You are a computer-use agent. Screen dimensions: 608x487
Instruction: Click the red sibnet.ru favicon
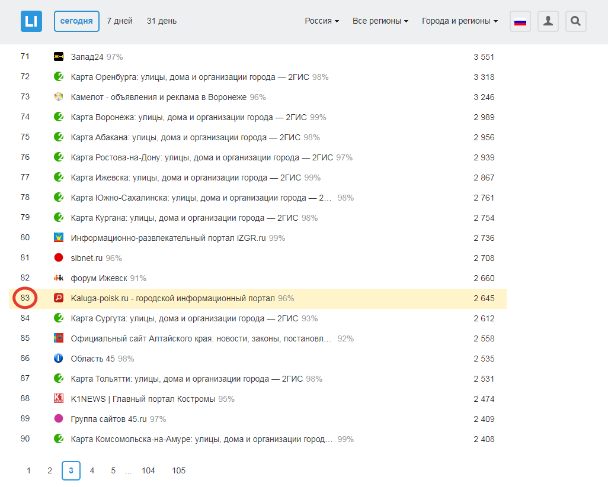point(59,258)
